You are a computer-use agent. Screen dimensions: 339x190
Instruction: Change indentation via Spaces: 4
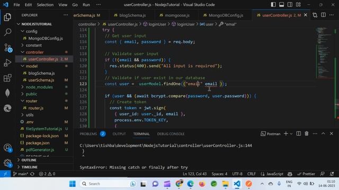(x=219, y=174)
